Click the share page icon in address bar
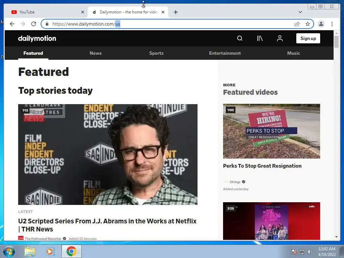The image size is (344, 258). (x=297, y=24)
